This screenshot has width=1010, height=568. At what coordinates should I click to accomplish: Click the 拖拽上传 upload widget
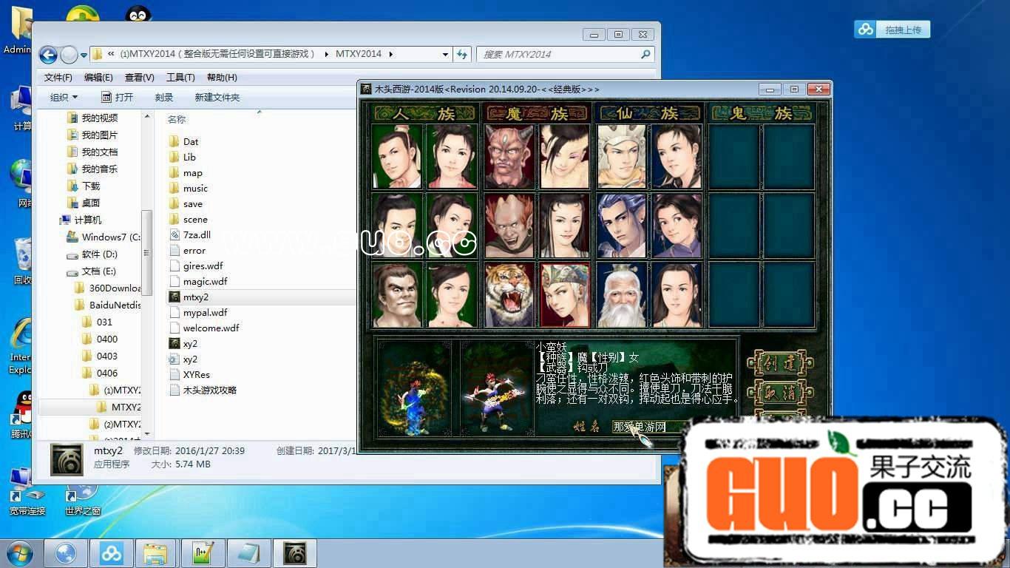coord(892,30)
